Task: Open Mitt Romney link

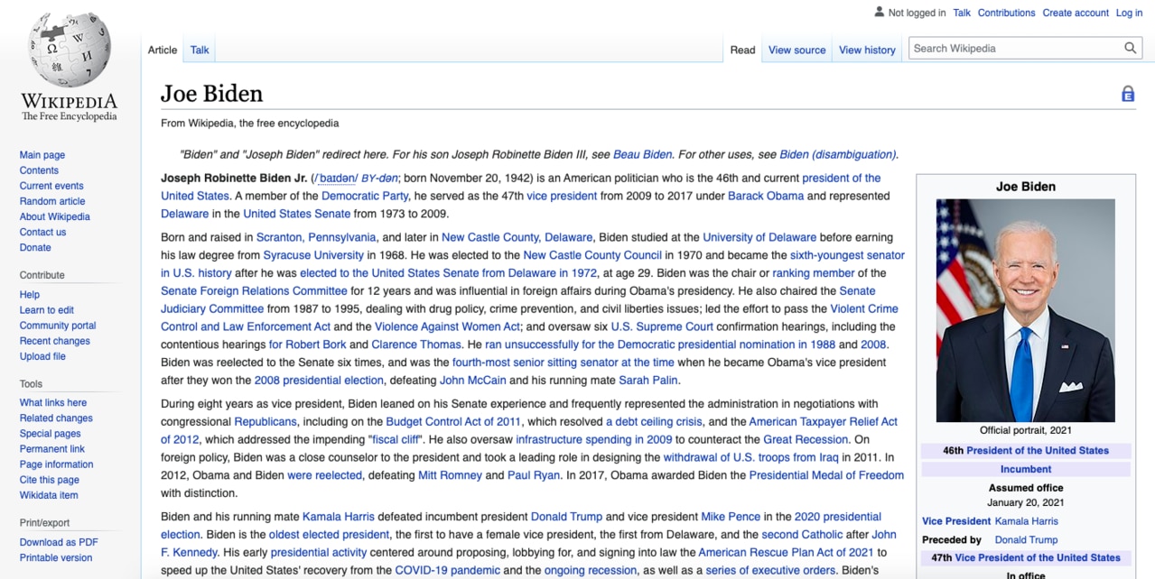Action: 452,475
